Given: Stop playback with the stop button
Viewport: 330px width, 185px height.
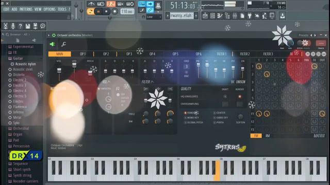Looking at the screenshot, I should 106,11.
